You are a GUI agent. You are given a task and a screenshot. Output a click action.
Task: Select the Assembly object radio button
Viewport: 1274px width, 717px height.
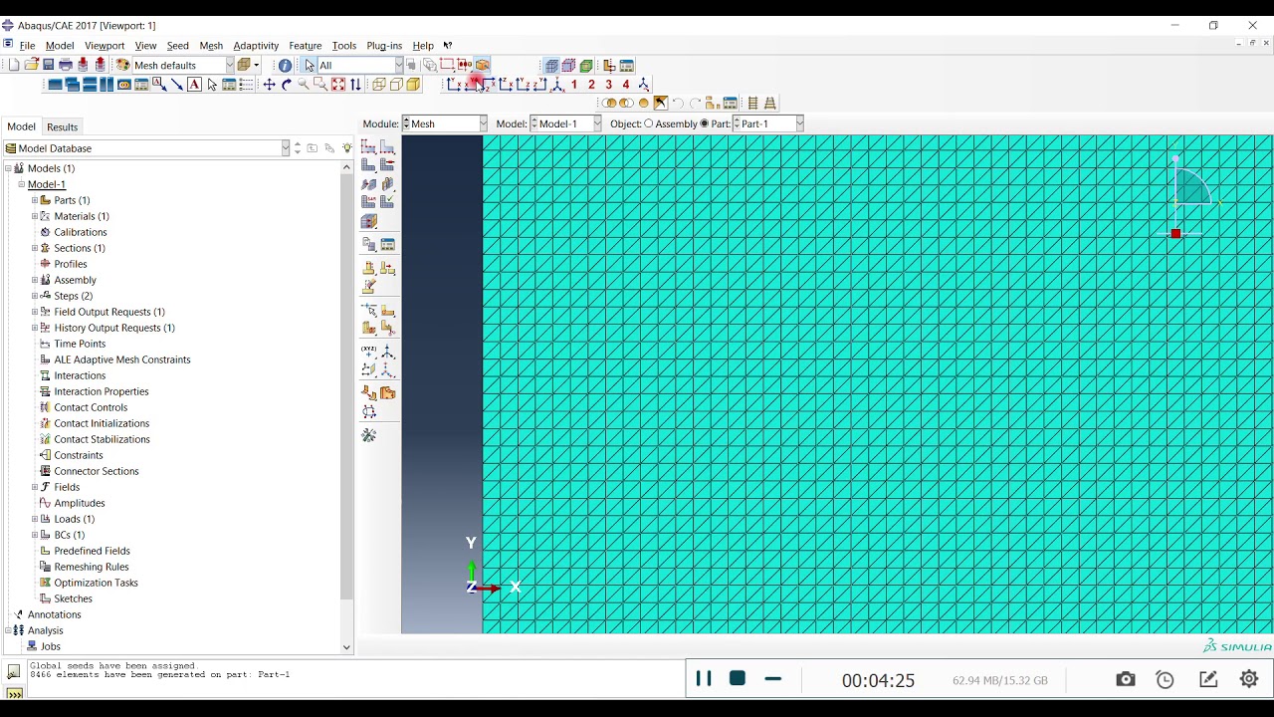(649, 123)
